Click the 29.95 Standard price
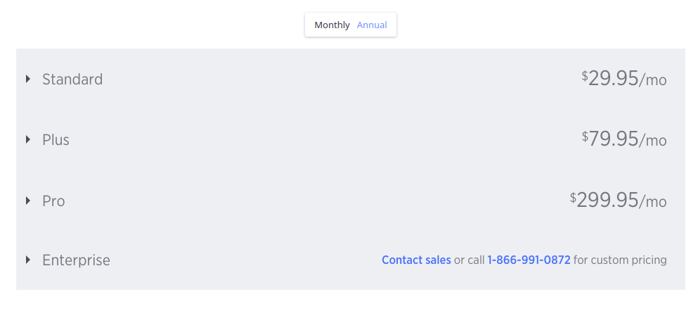 [x=613, y=78]
